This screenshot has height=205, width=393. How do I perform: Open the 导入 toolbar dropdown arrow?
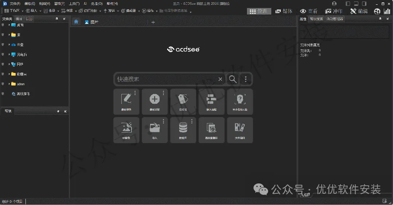[x=40, y=11]
